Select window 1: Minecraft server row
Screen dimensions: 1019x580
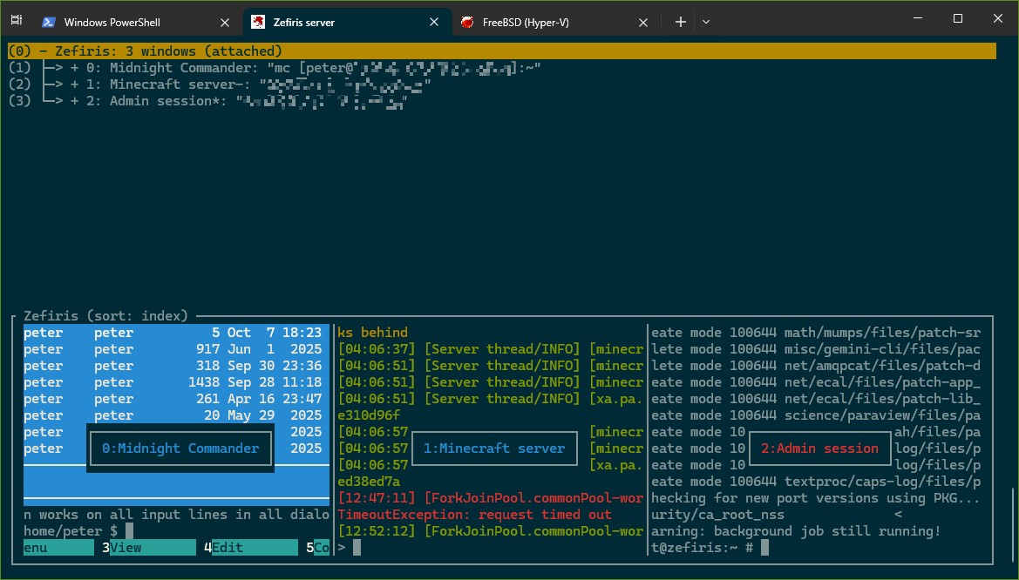click(x=220, y=84)
